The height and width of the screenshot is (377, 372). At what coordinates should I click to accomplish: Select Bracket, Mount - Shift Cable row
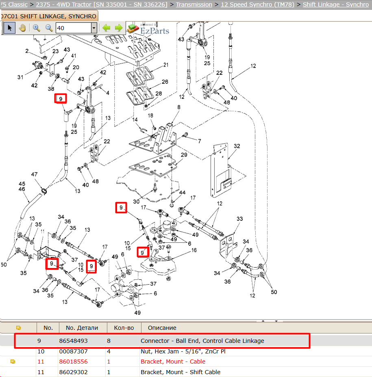pos(181,372)
